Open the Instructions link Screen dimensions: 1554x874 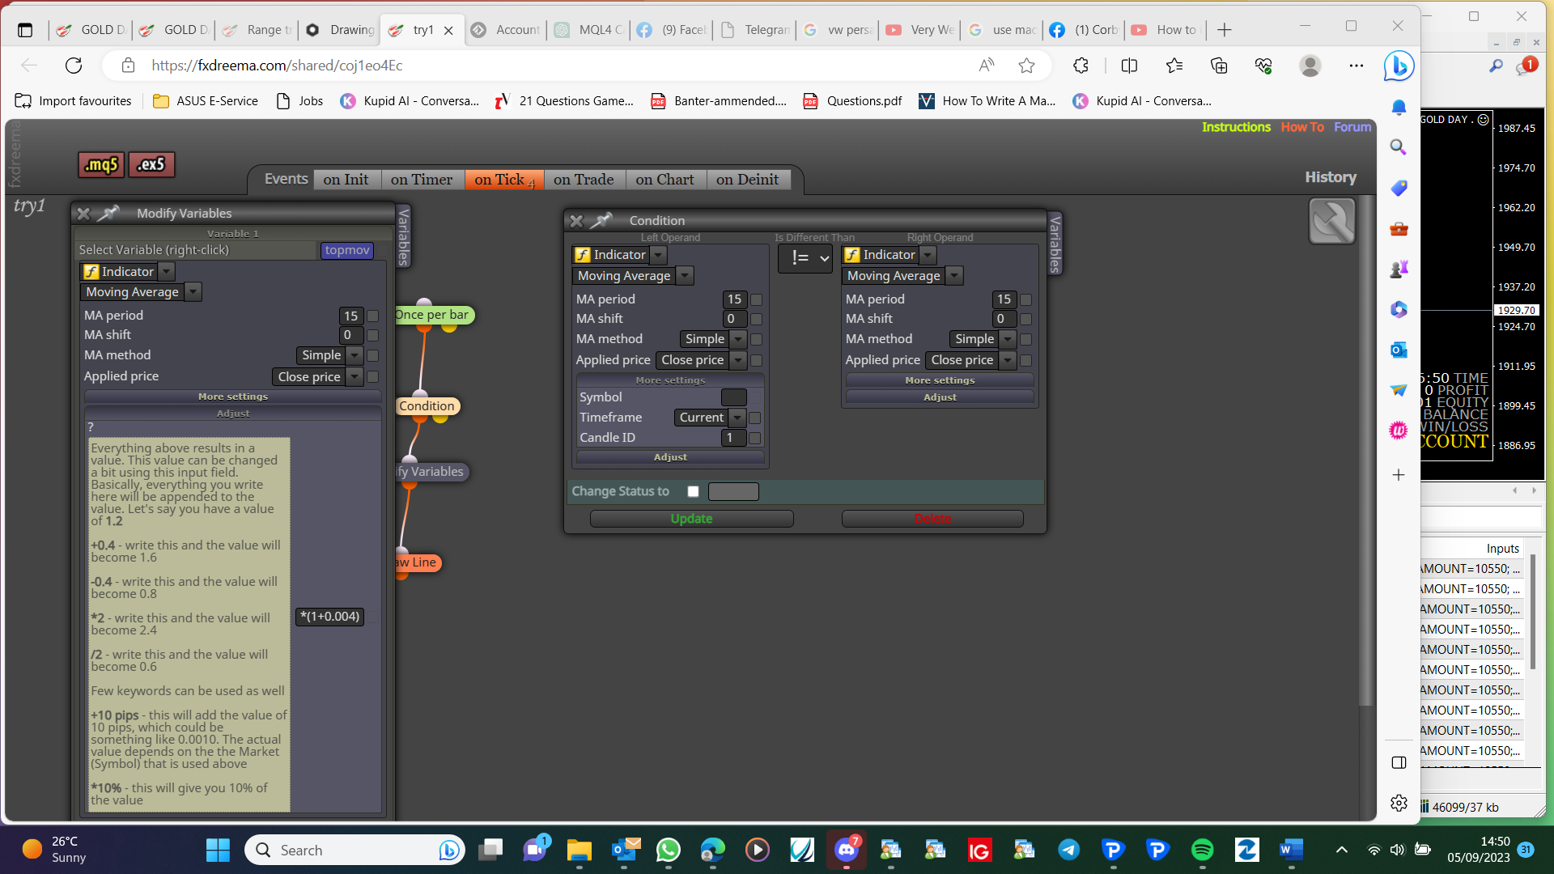click(1236, 127)
